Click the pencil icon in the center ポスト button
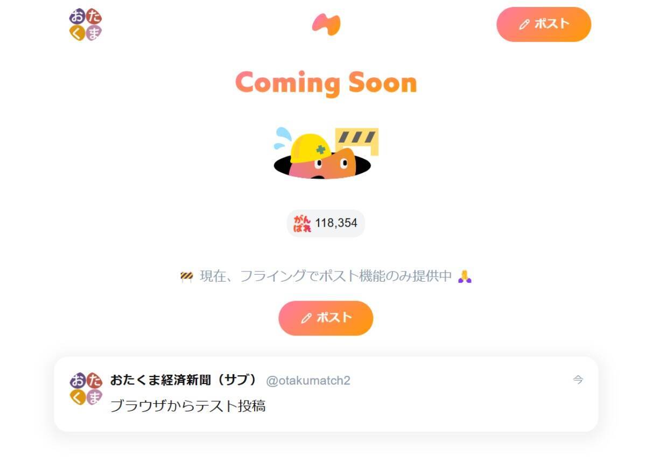The image size is (646, 469). tap(306, 318)
